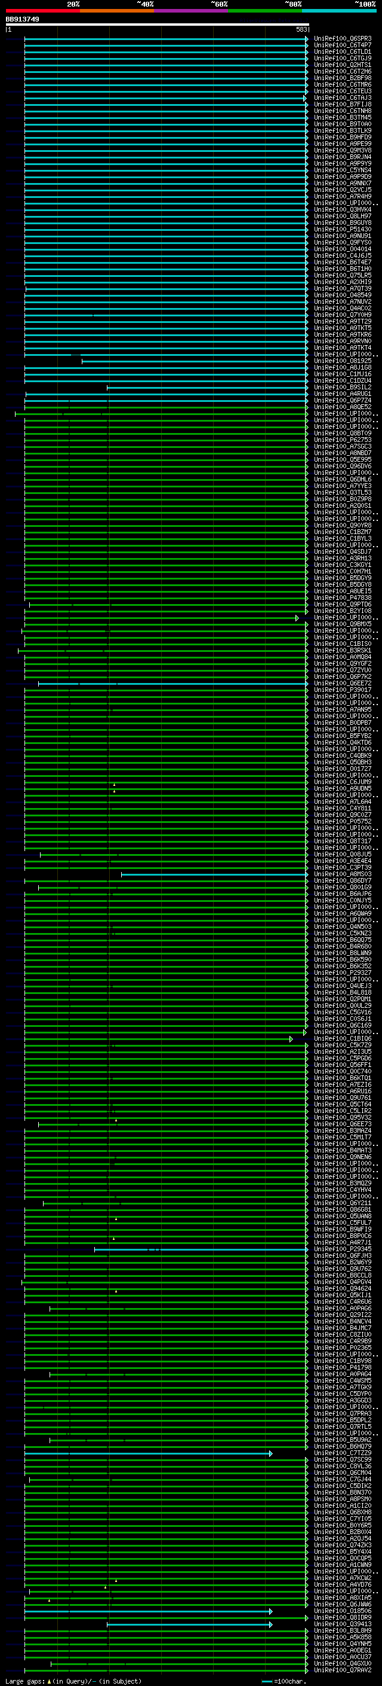Click the white query sequence bar
This screenshot has width=382, height=1686.
(x=158, y=25)
